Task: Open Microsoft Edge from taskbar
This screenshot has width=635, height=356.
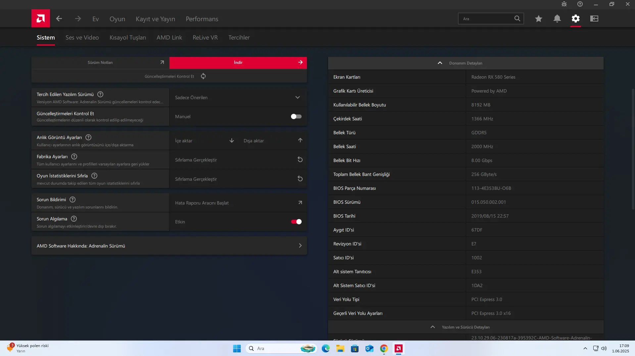Action: (x=326, y=348)
